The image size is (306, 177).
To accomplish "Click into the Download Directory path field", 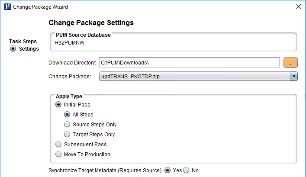I will [x=189, y=63].
